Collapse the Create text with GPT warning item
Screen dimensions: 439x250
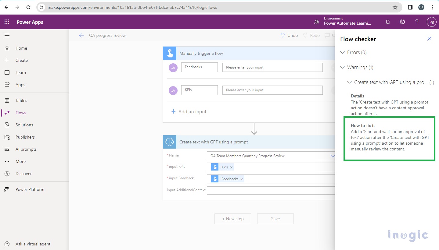point(350,82)
